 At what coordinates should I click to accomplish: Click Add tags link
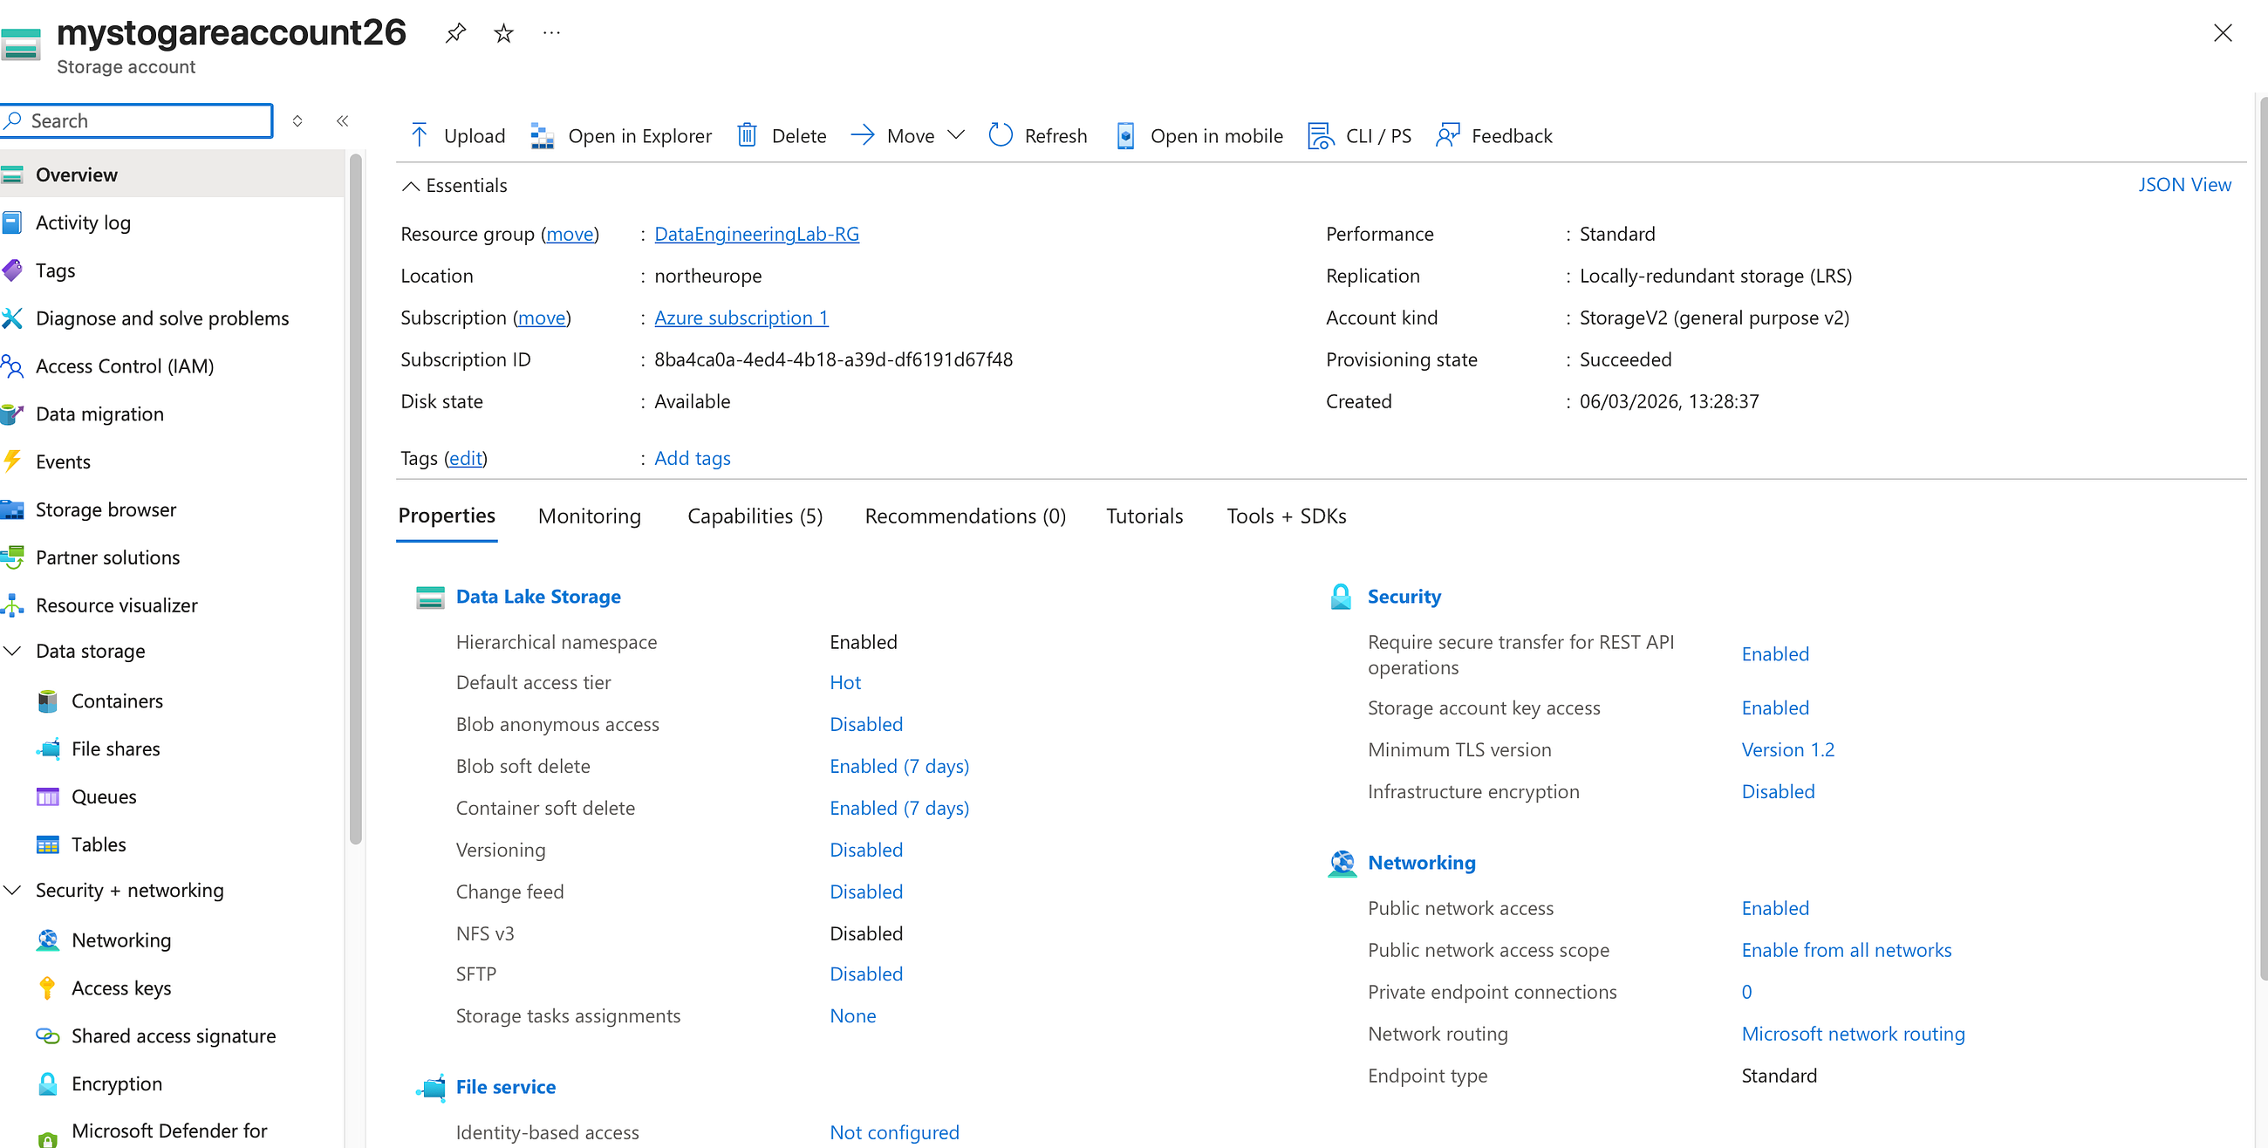point(692,459)
